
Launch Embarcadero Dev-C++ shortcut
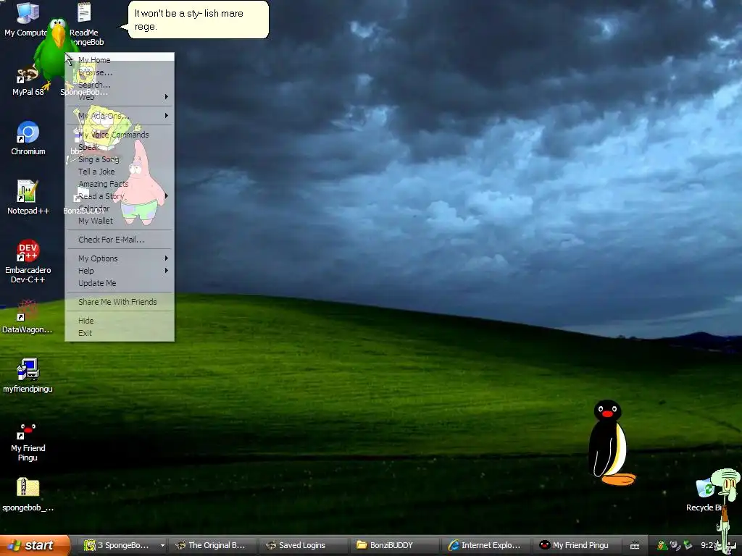[x=28, y=261]
